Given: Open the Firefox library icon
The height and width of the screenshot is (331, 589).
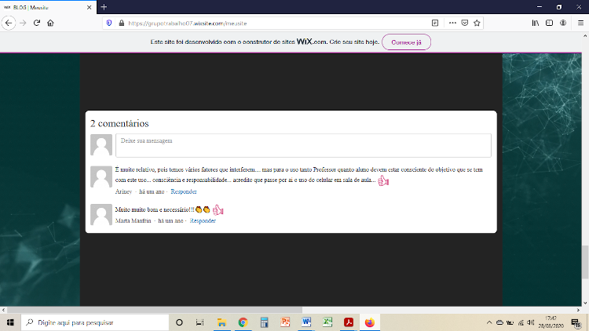Looking at the screenshot, I should pos(536,23).
